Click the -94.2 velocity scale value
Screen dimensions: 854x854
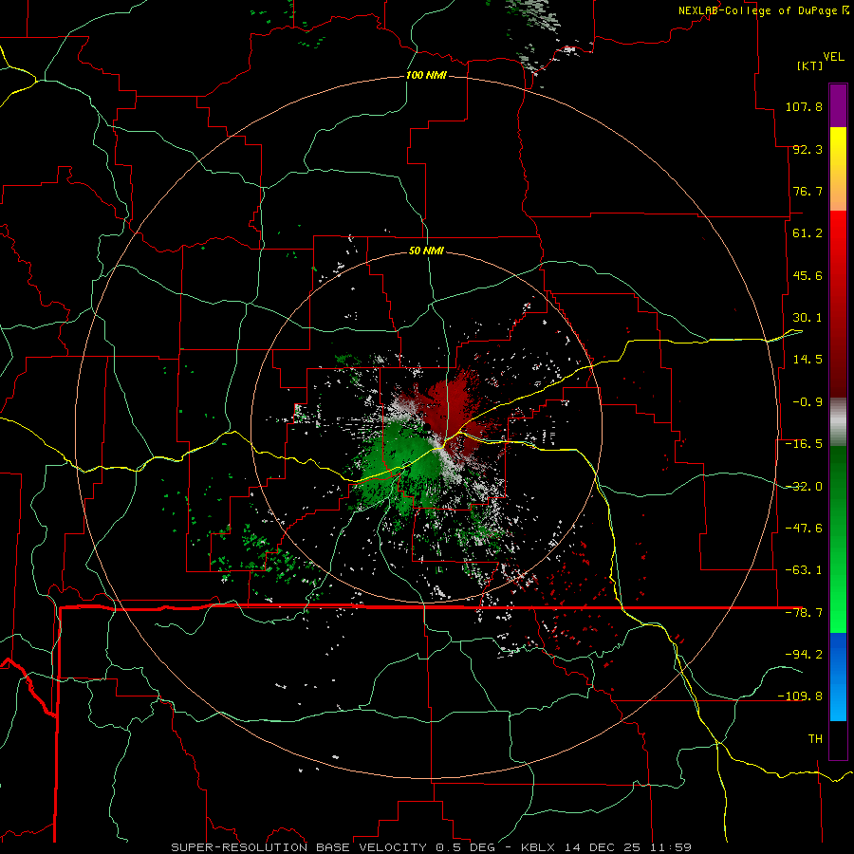point(804,654)
